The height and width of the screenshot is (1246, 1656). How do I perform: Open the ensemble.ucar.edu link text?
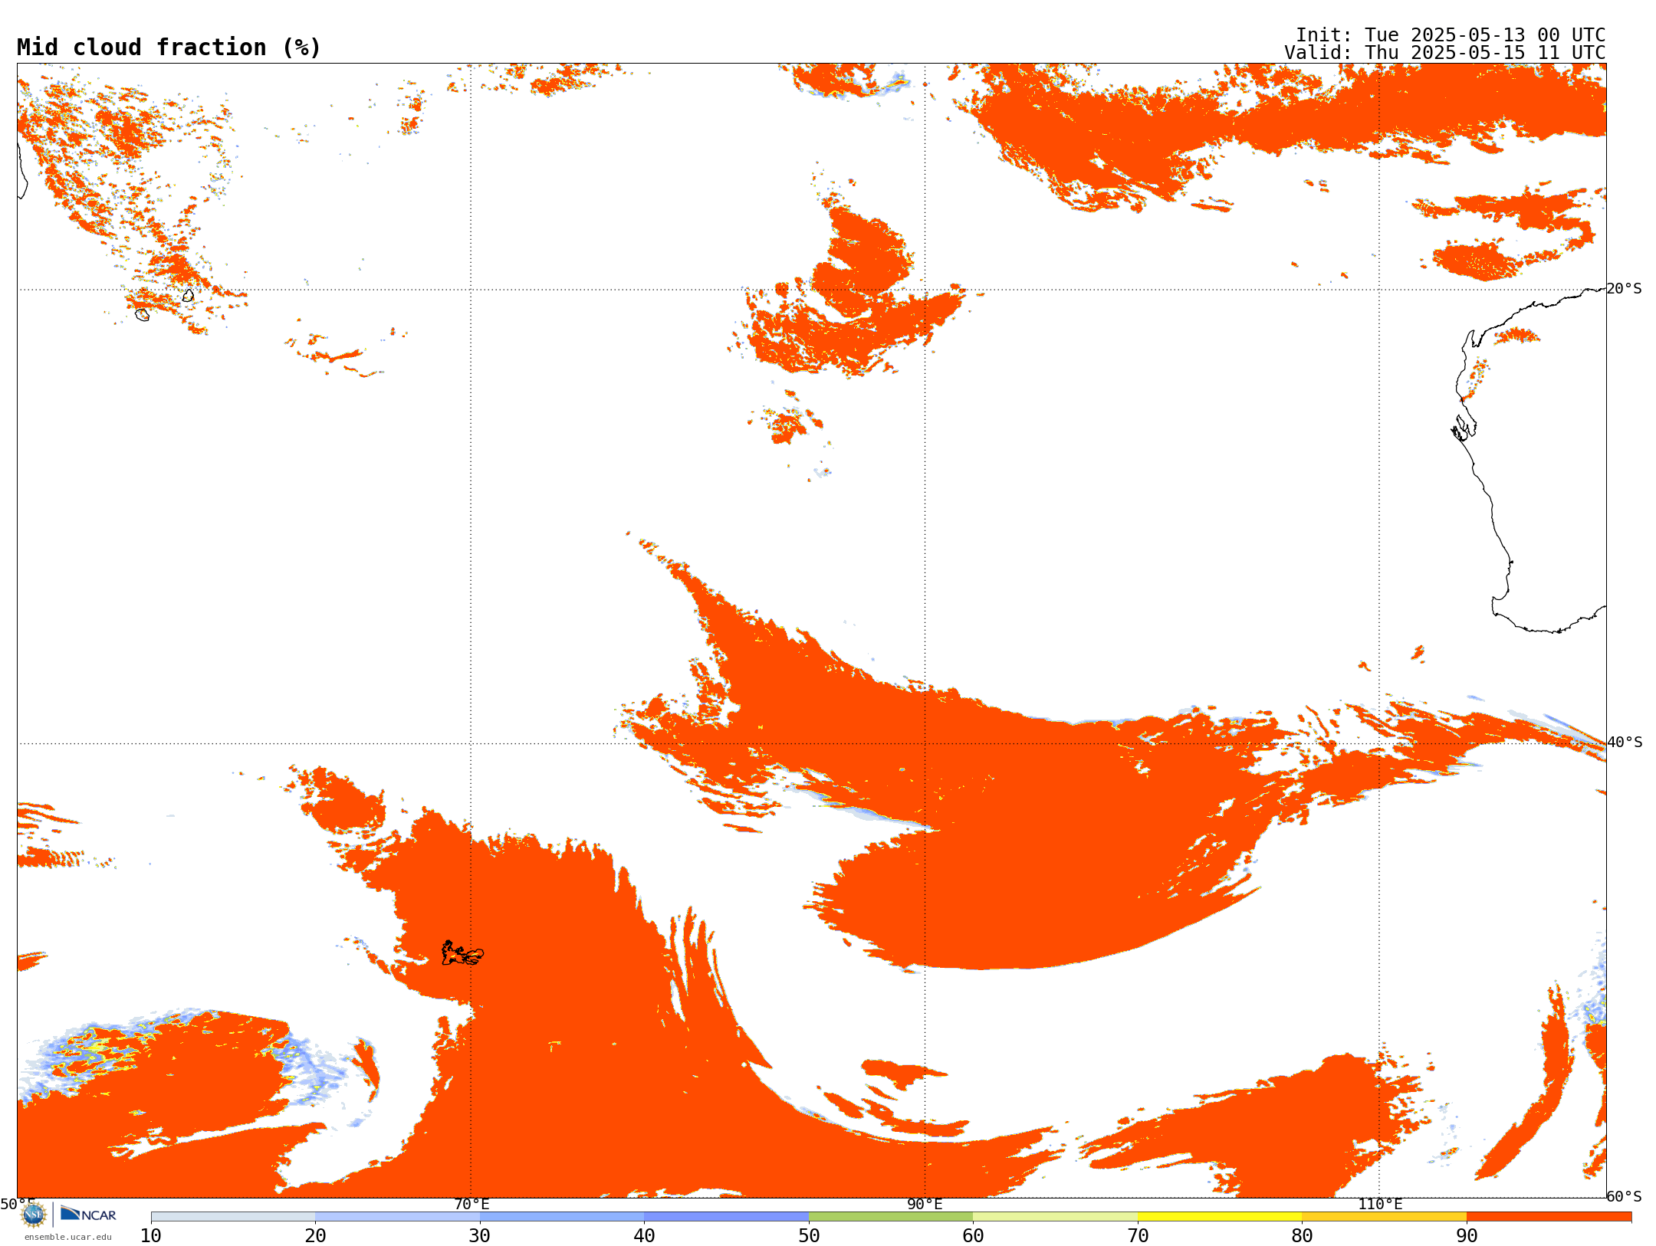coord(67,1237)
